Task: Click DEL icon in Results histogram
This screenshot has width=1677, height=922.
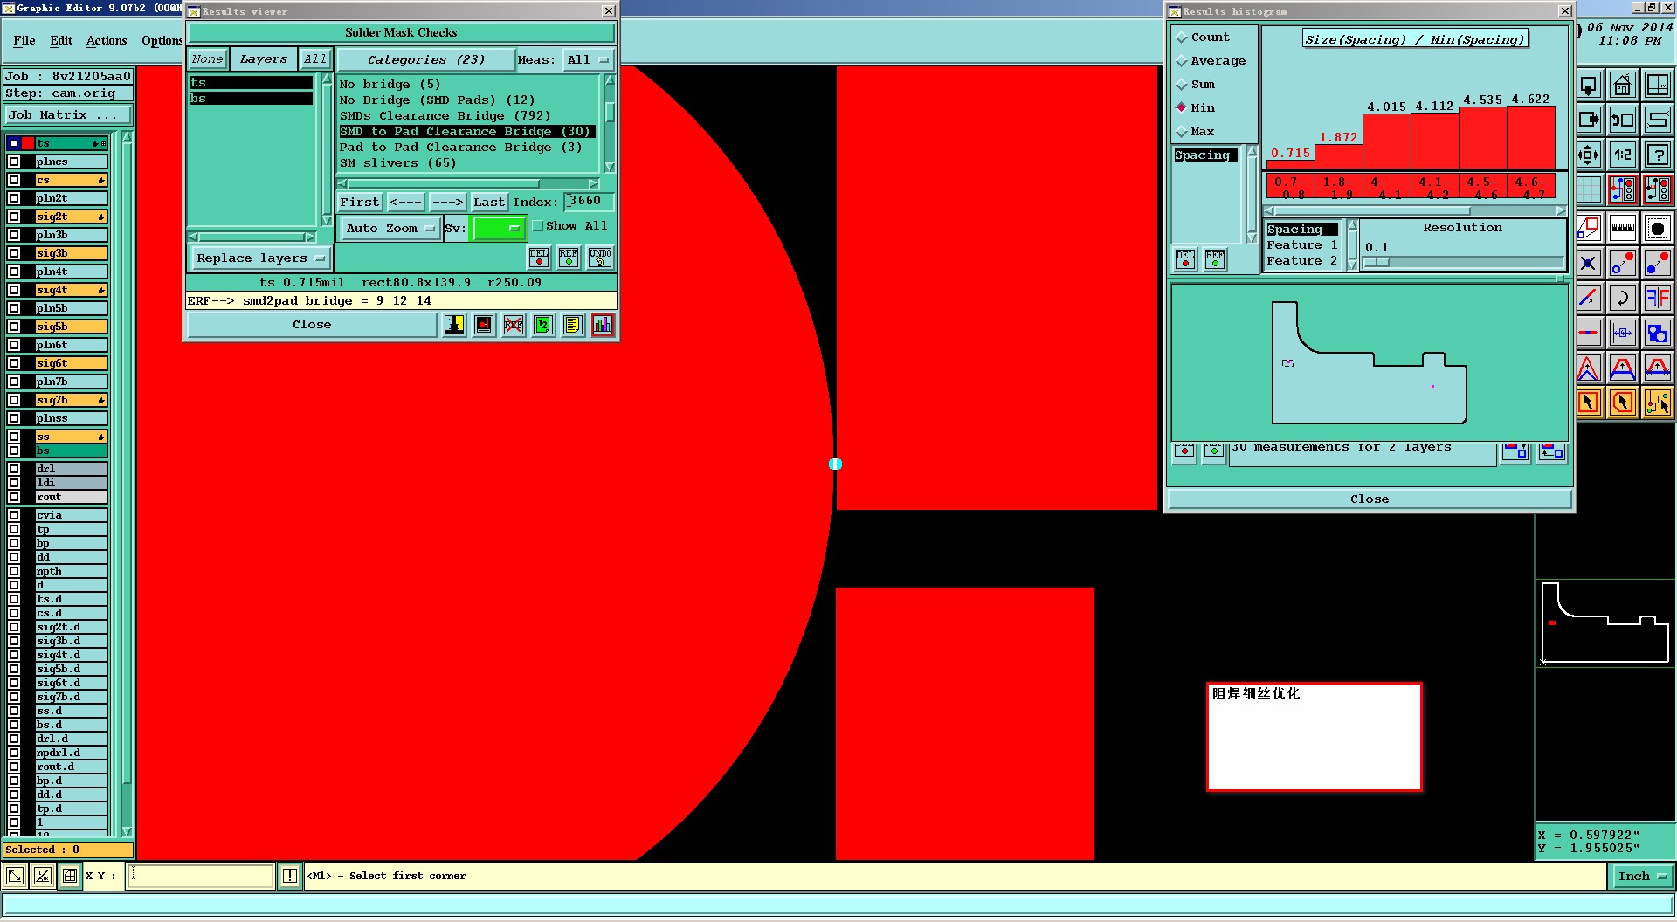Action: [x=1185, y=258]
